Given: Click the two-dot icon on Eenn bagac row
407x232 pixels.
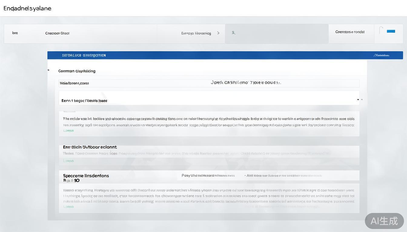Looking at the screenshot, I should coord(359,99).
